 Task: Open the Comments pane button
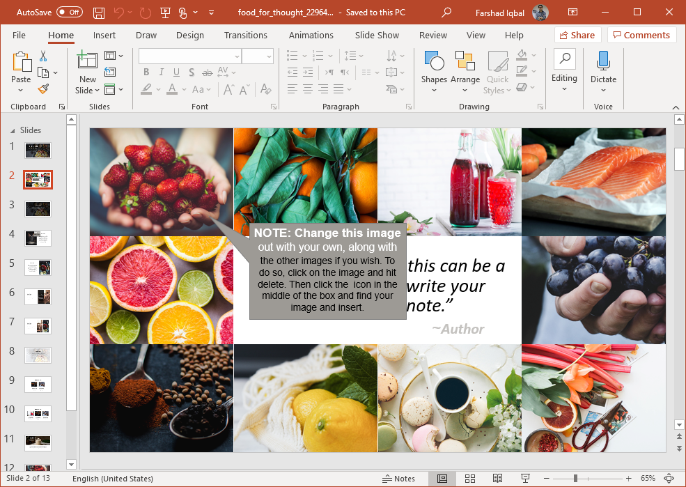coord(642,35)
